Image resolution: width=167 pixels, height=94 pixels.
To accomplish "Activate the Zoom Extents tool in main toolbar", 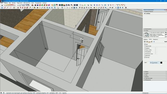I will [44, 8].
